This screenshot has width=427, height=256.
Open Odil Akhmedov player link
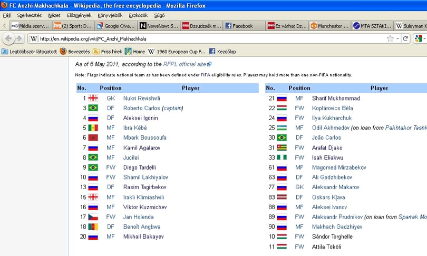[331, 127]
